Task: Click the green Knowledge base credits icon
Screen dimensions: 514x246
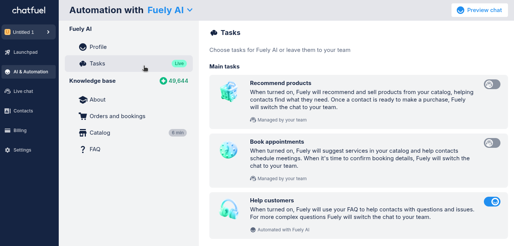Action: tap(163, 81)
